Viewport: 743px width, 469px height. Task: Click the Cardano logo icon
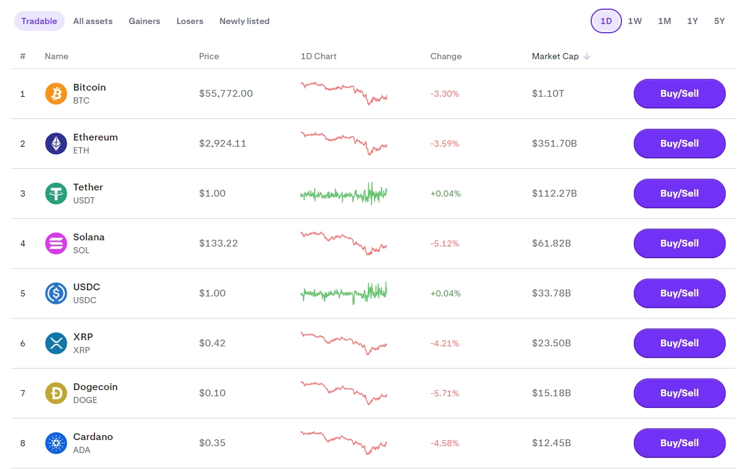(56, 443)
